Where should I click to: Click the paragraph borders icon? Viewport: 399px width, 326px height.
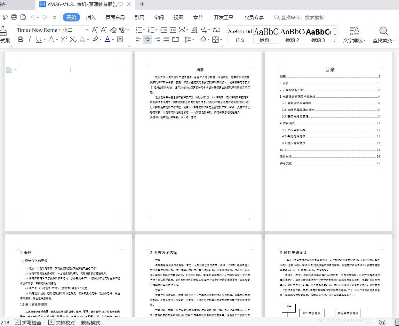pos(215,39)
